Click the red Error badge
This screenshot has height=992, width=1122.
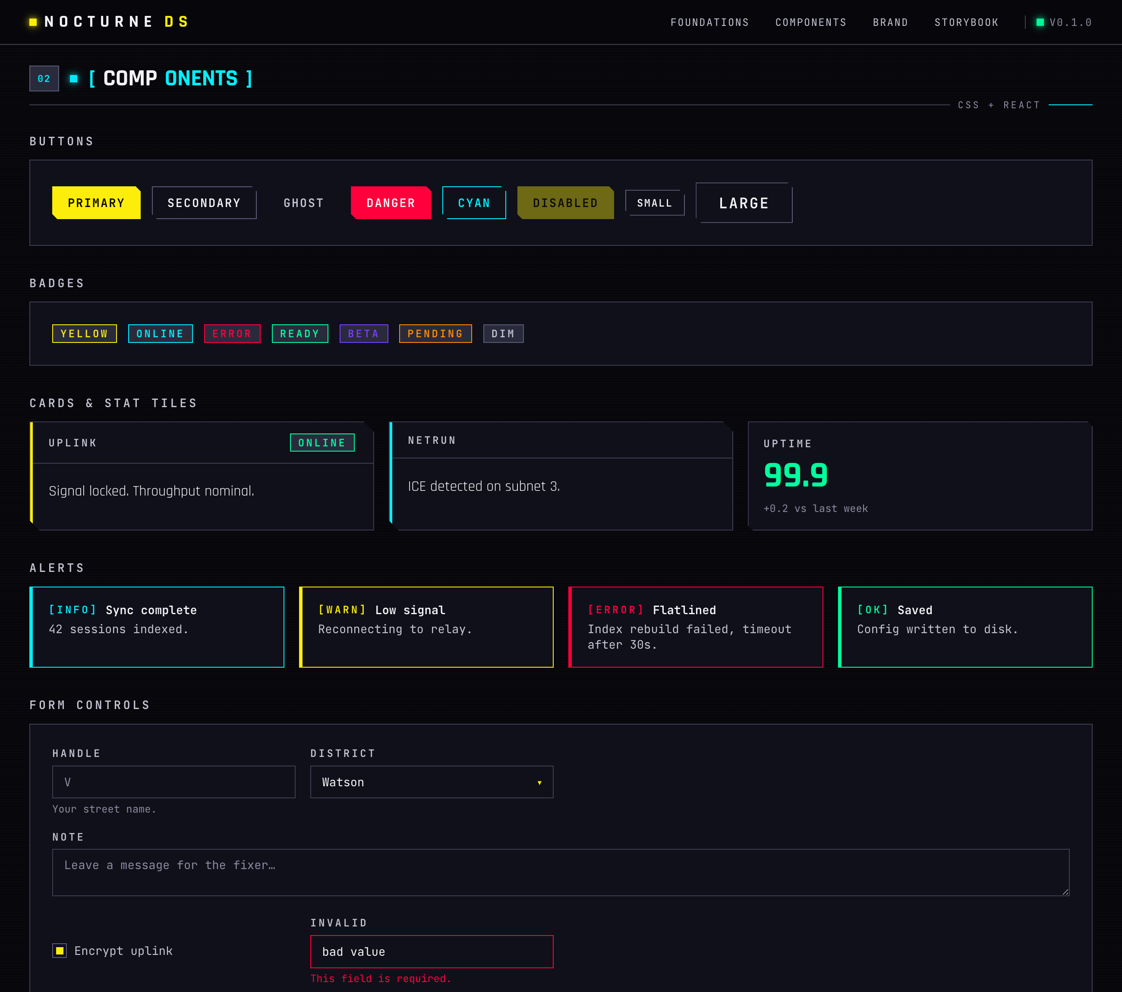pyautogui.click(x=232, y=333)
